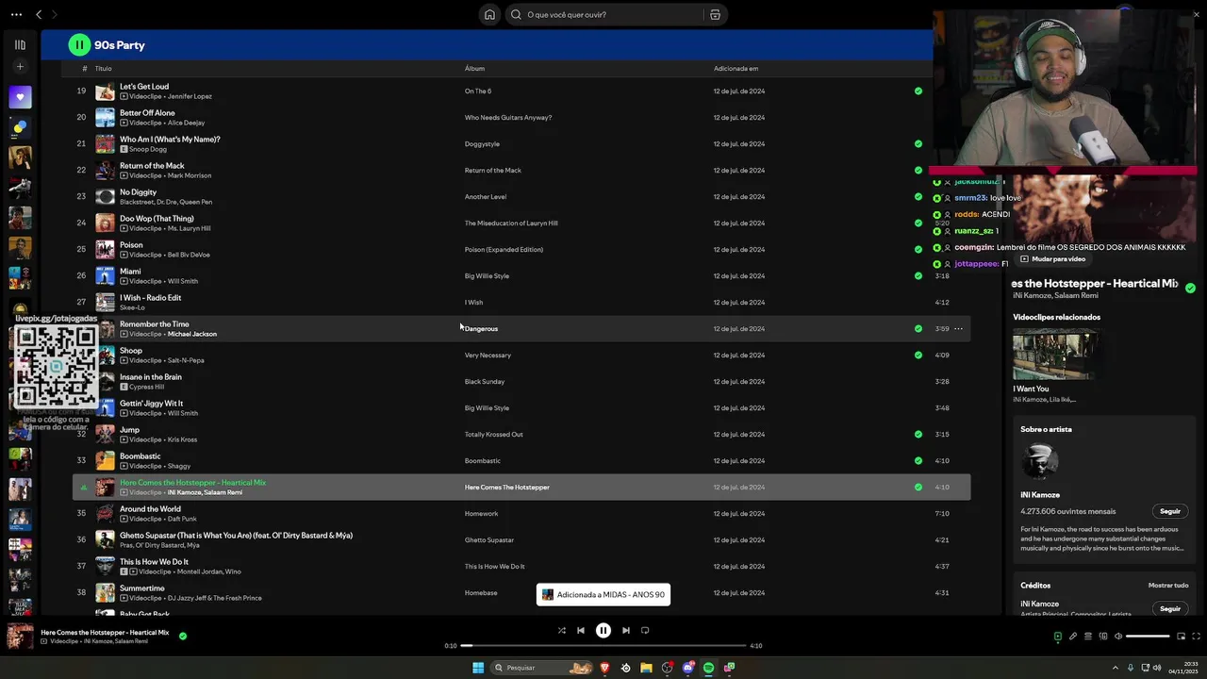The width and height of the screenshot is (1207, 679).
Task: Toggle saved checkmark on Let's Get Loud row
Action: pos(918,91)
